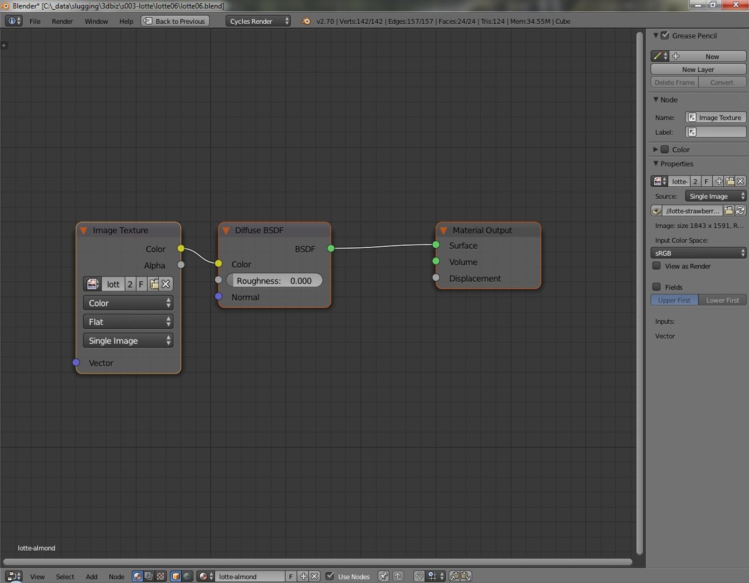Open Source Single Image dropdown in Properties

716,196
